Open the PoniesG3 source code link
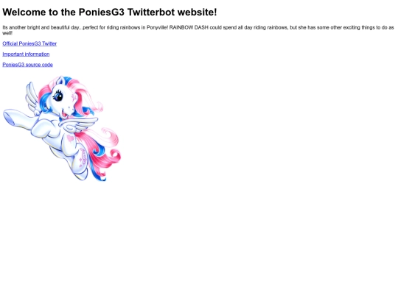398x298 pixels. point(28,65)
